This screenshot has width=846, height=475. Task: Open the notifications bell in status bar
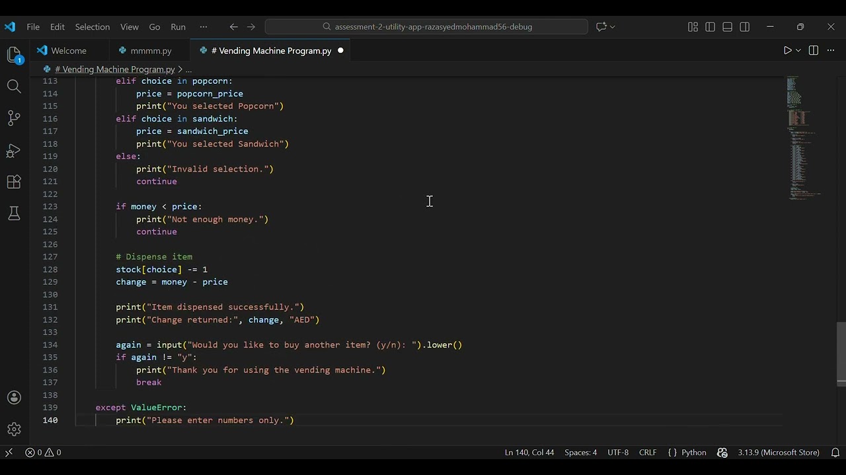[x=835, y=453]
